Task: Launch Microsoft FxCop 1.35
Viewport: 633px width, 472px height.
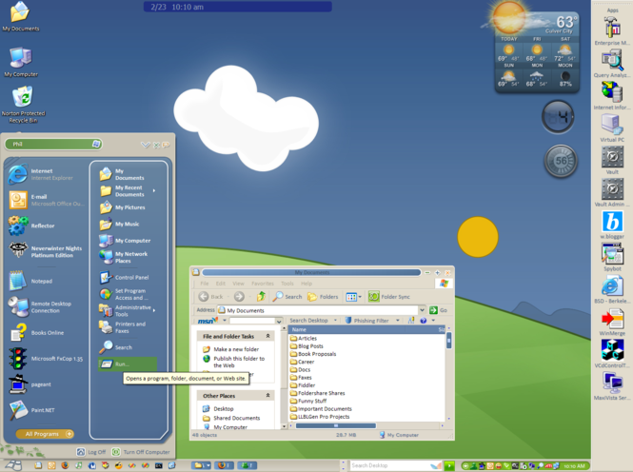Action: 46,358
